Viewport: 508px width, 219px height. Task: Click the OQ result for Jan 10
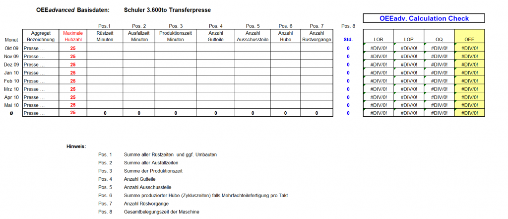click(439, 73)
